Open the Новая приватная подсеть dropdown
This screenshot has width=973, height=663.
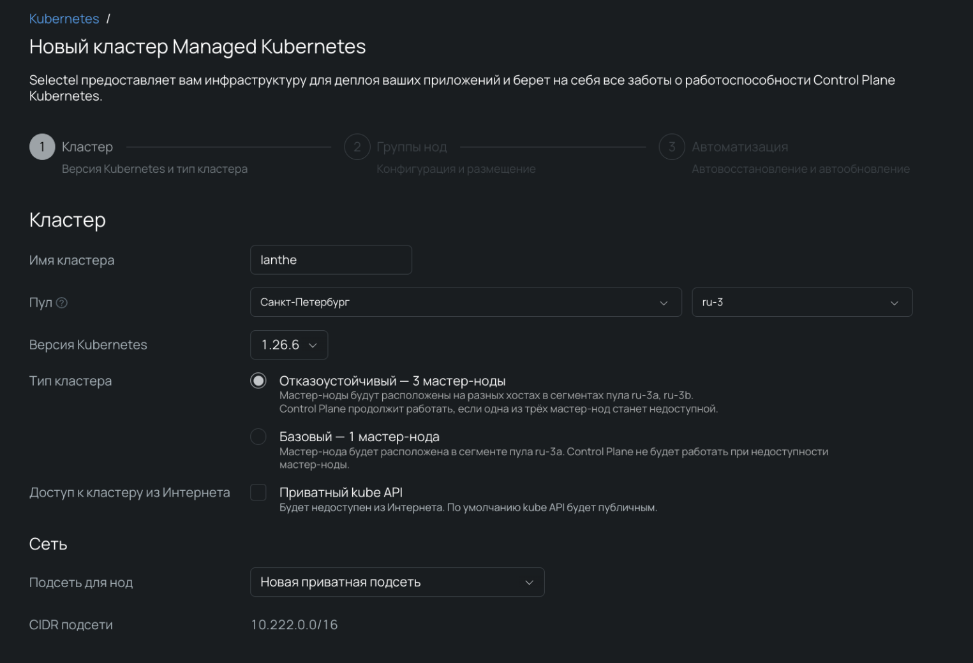pyautogui.click(x=397, y=582)
